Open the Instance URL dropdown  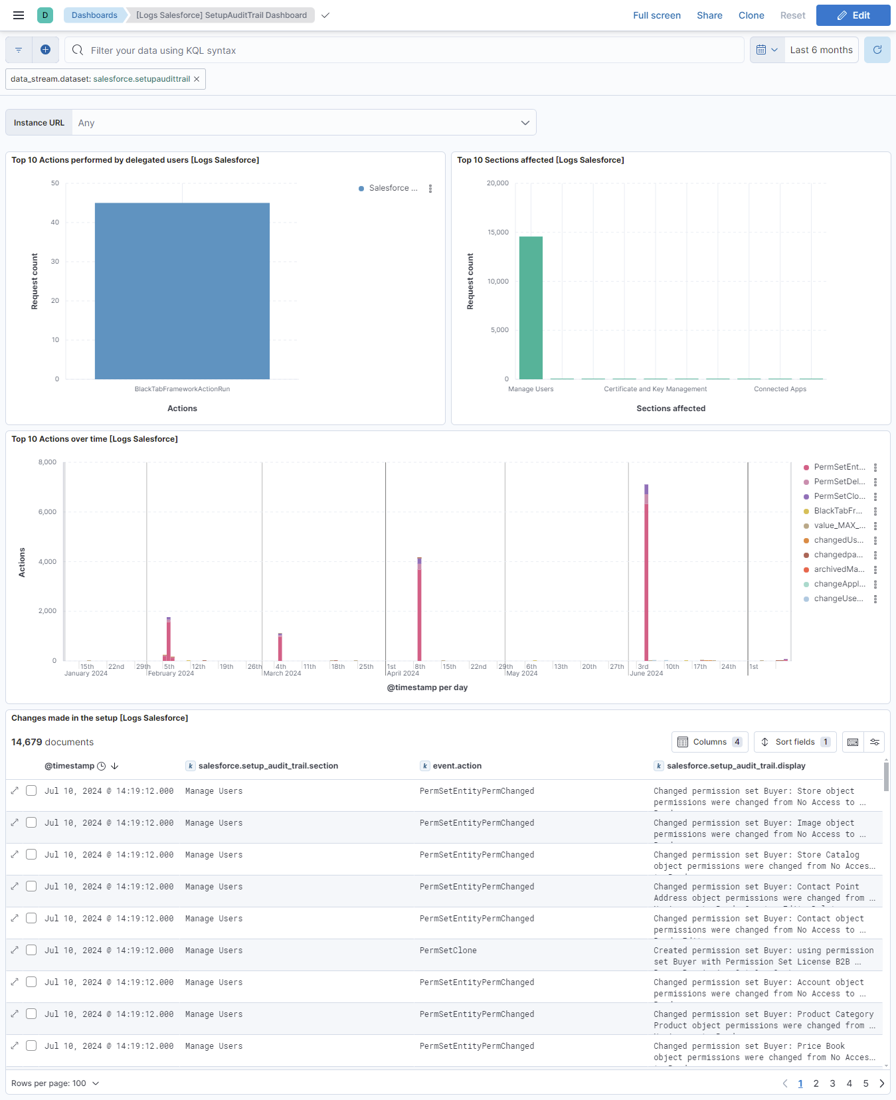coord(304,123)
